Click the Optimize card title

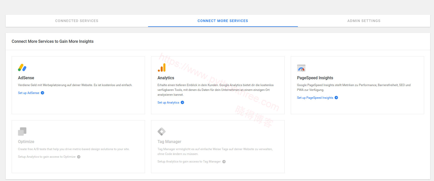pos(26,142)
